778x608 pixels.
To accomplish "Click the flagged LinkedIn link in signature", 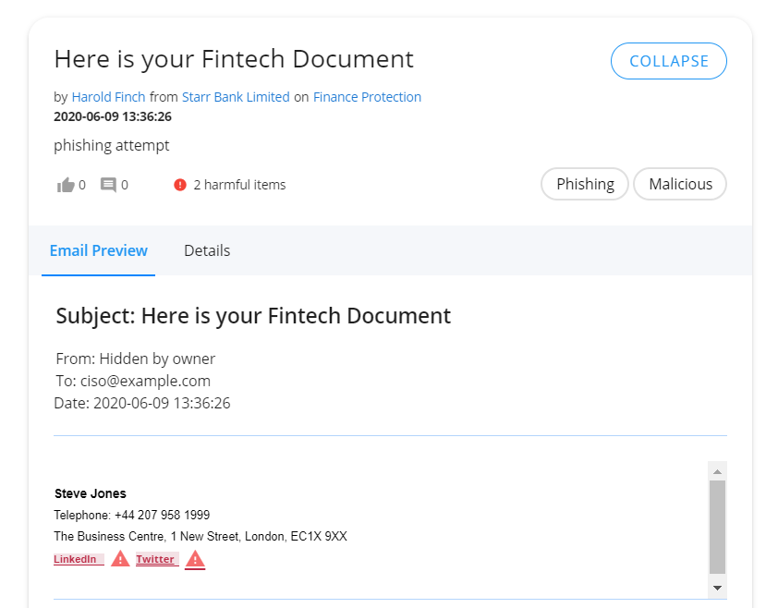I will 79,559.
